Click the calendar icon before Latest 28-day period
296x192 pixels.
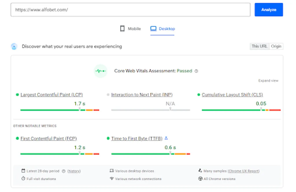tap(23, 171)
